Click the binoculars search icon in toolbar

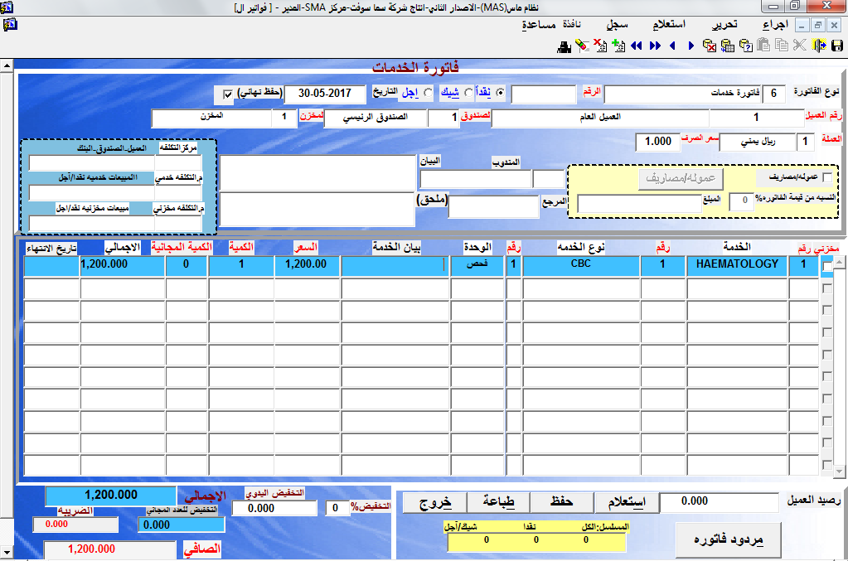(x=564, y=46)
